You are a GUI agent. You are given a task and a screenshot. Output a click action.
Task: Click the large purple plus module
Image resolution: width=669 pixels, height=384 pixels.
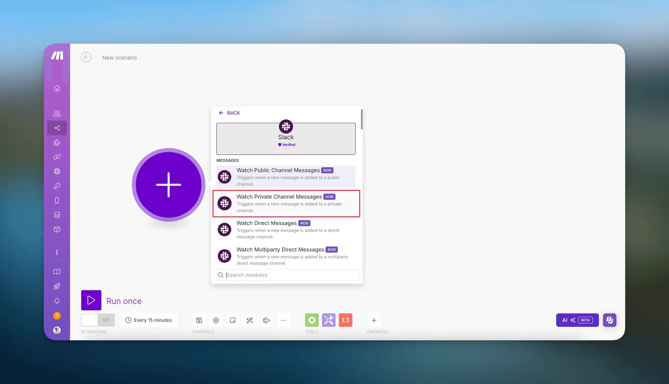(169, 185)
